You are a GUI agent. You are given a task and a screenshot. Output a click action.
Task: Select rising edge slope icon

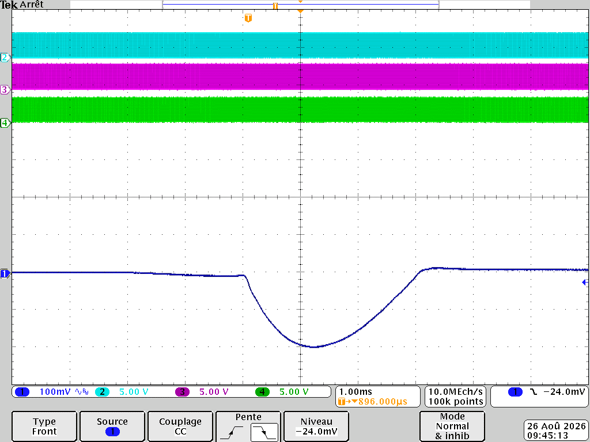232,432
